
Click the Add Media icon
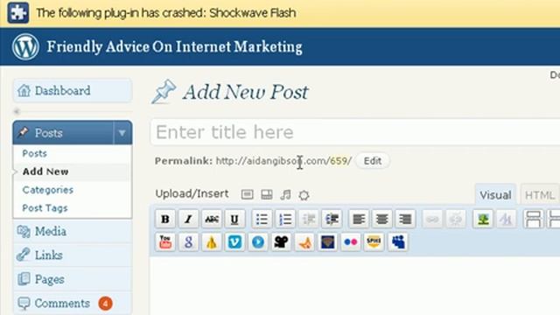click(x=304, y=195)
